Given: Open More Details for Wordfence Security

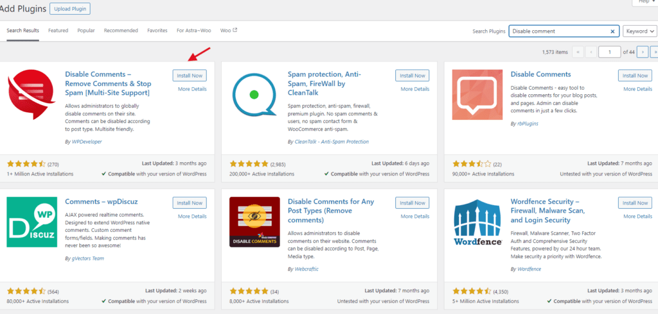Looking at the screenshot, I should (x=638, y=217).
